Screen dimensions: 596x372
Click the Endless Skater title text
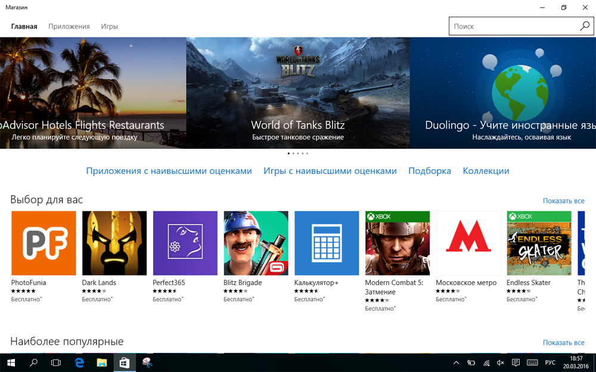tap(528, 282)
